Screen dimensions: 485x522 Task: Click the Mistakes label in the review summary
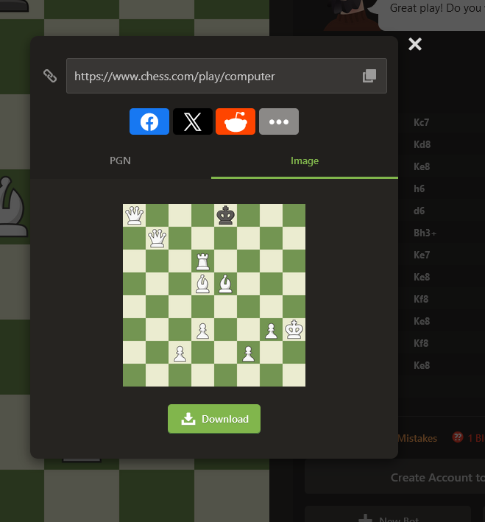pyautogui.click(x=417, y=438)
